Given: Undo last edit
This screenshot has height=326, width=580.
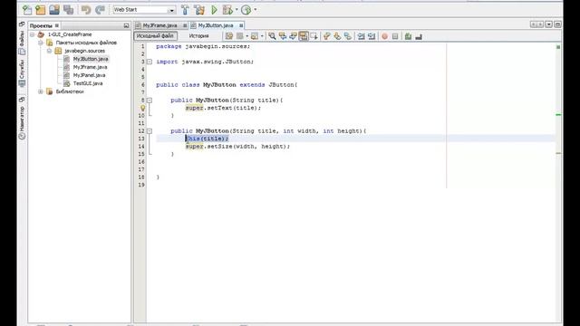Looking at the screenshot, I should point(86,10).
